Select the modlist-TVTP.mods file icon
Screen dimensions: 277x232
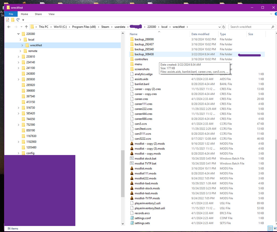pyautogui.click(x=132, y=198)
